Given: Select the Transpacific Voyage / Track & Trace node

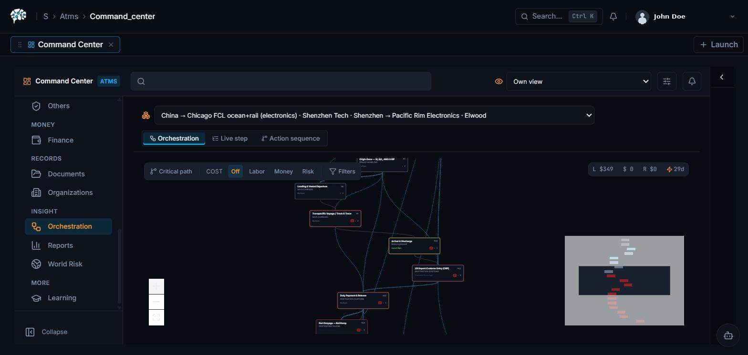Looking at the screenshot, I should (335, 218).
